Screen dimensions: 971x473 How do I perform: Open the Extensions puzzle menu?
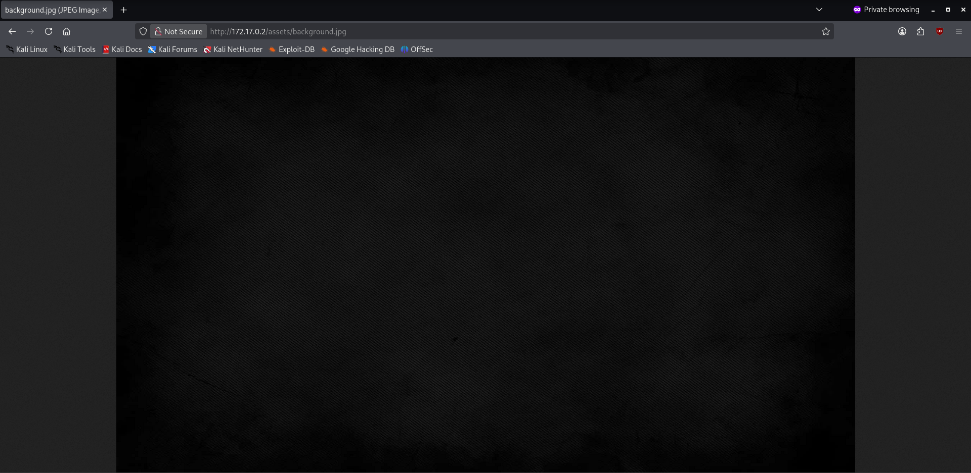tap(920, 31)
